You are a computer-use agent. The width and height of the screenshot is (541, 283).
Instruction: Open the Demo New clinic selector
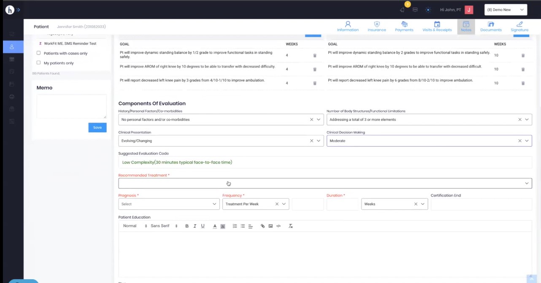point(505,9)
